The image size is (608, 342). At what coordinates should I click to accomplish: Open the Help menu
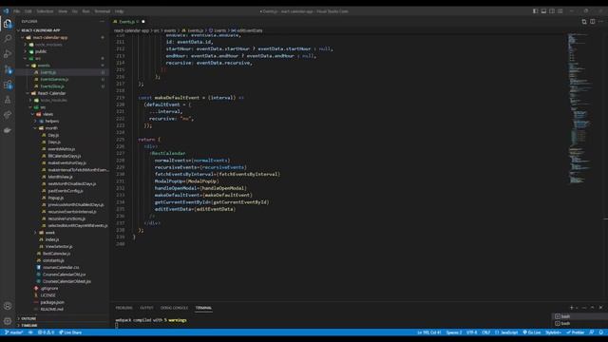120,11
